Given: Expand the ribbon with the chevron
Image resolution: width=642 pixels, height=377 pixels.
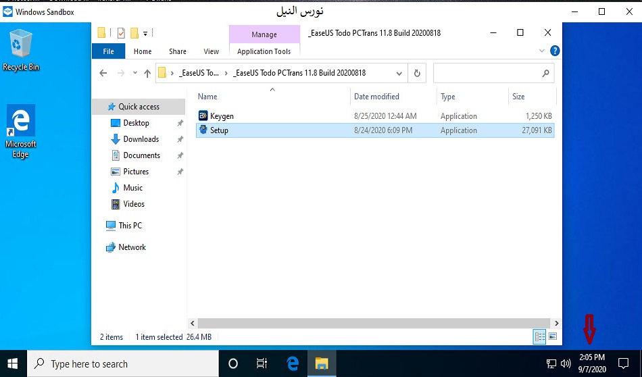Looking at the screenshot, I should [x=542, y=51].
